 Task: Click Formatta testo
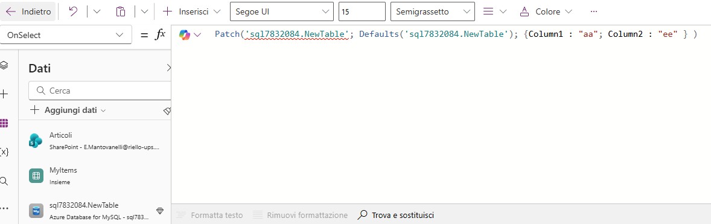pos(210,215)
